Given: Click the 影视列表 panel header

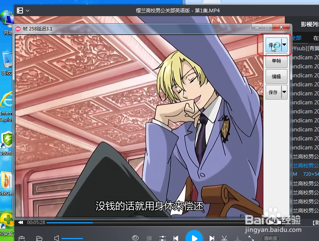Looking at the screenshot, I should [x=310, y=24].
